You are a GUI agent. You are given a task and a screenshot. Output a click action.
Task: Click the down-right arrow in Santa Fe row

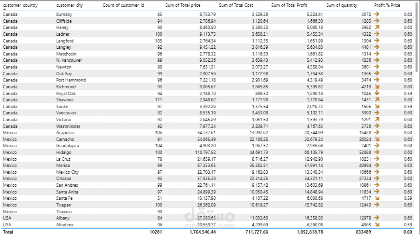(x=377, y=198)
